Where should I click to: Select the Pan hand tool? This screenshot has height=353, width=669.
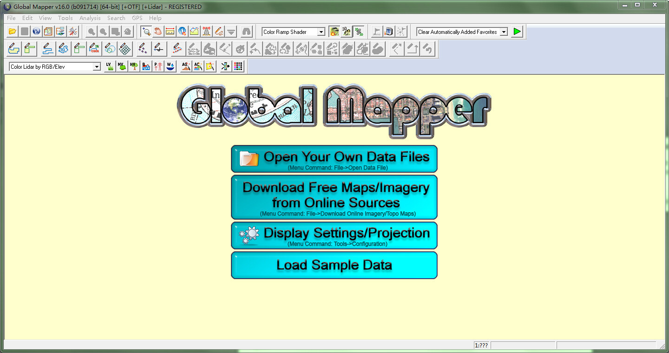158,32
